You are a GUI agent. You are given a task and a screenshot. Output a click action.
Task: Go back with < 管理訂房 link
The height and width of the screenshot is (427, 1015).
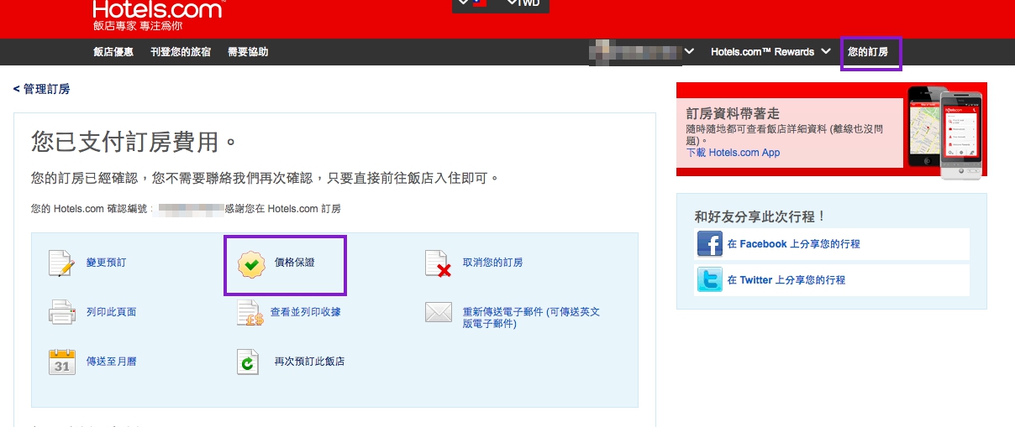(42, 89)
